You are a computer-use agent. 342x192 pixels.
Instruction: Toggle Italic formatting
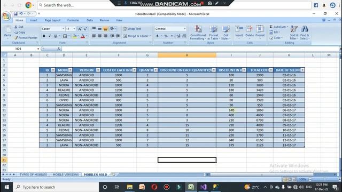point(50,36)
